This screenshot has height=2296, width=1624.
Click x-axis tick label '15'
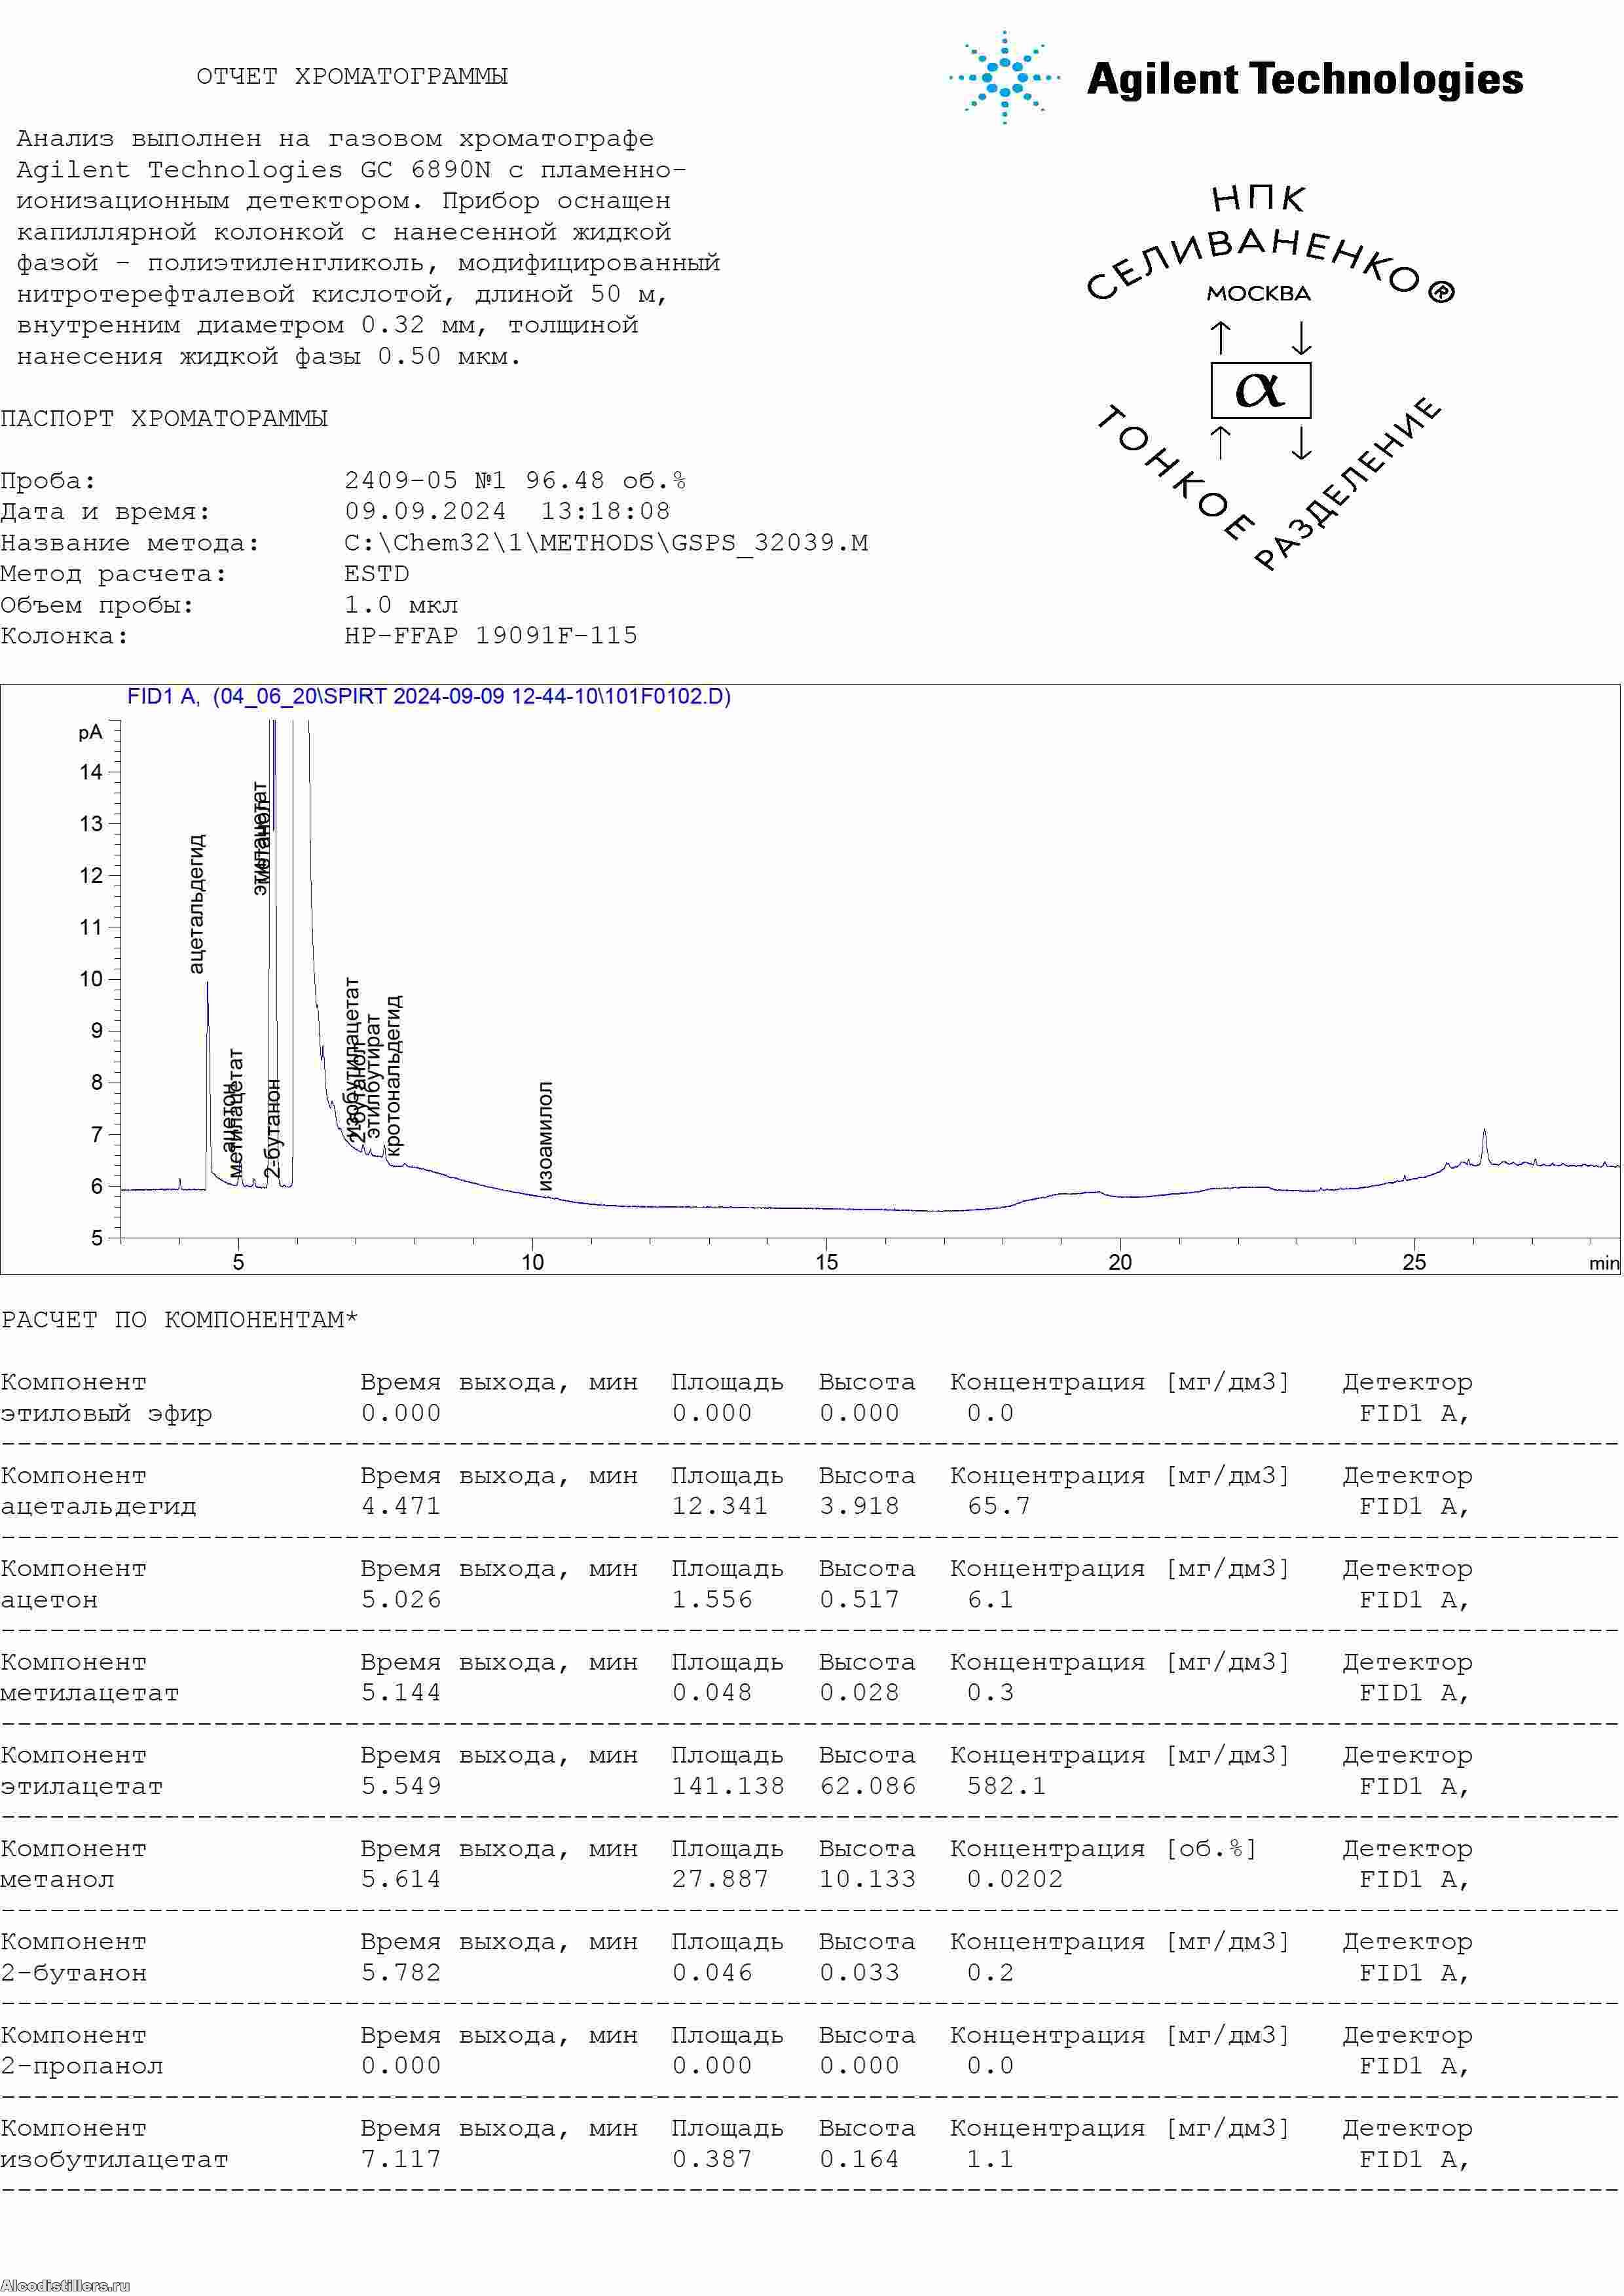tap(826, 1262)
